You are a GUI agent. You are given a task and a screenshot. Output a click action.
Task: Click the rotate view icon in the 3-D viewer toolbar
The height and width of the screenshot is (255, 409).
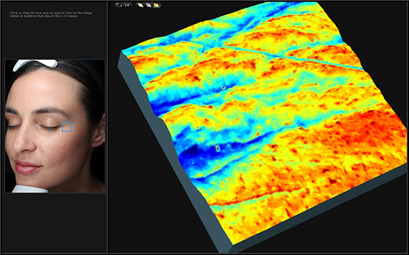click(x=119, y=5)
